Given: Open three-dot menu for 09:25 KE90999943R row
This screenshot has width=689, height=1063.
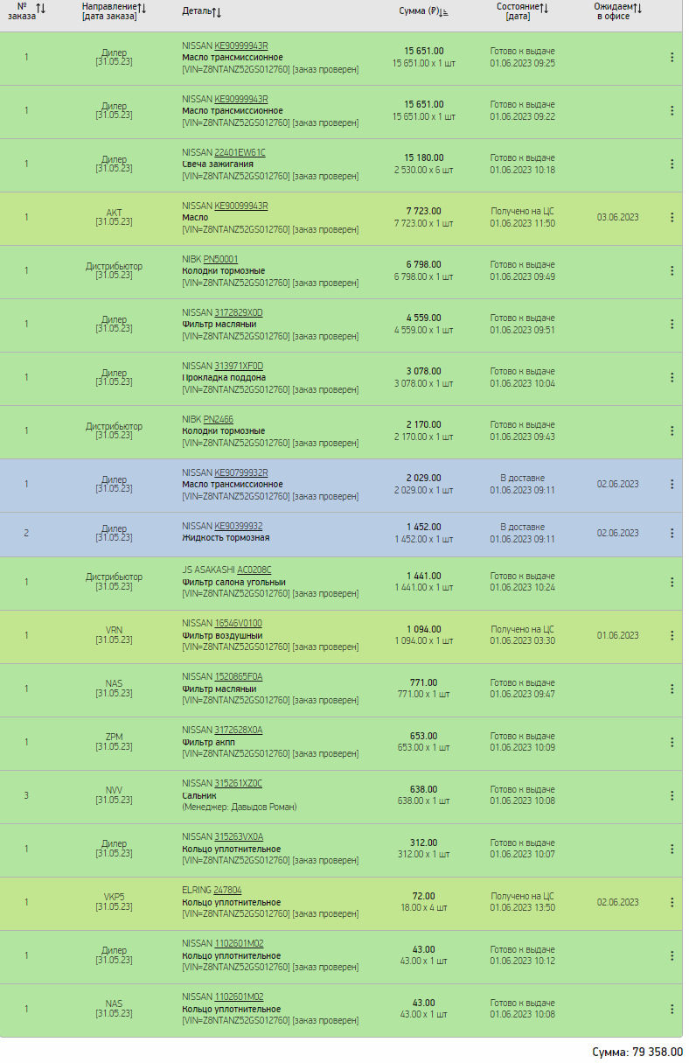Looking at the screenshot, I should click(x=672, y=57).
